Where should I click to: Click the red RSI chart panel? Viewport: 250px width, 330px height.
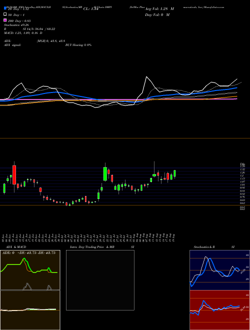[x=219, y=310]
